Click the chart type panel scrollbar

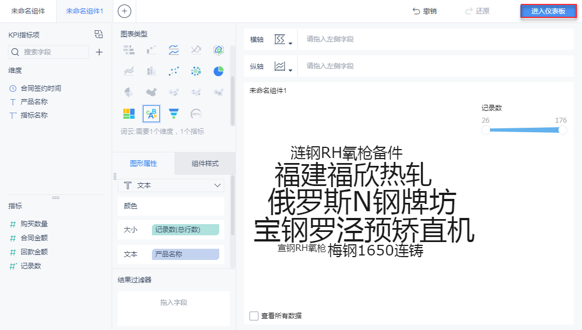pyautogui.click(x=233, y=101)
